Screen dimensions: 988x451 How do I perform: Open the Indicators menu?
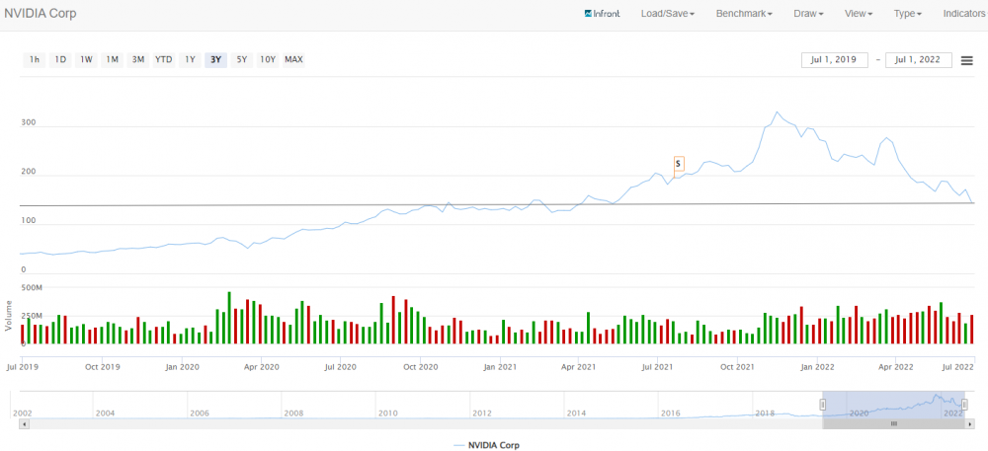[964, 13]
